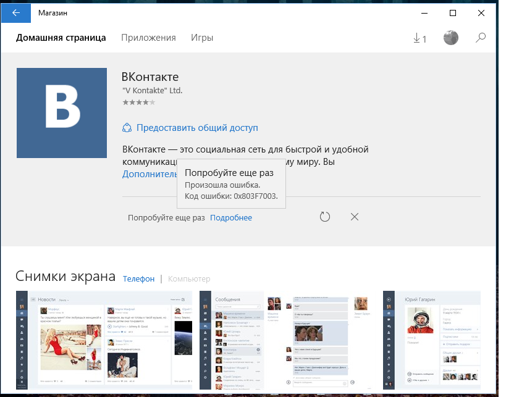Click the Магазин window title

point(53,13)
